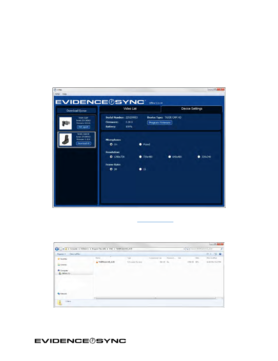Set frame rate to 30

tap(111, 169)
